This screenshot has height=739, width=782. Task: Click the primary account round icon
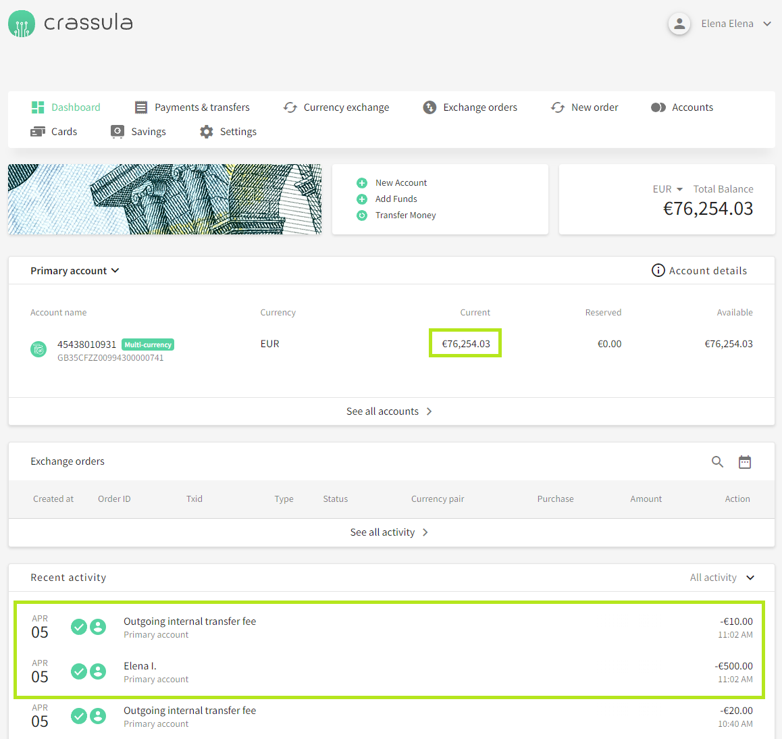[x=38, y=349]
